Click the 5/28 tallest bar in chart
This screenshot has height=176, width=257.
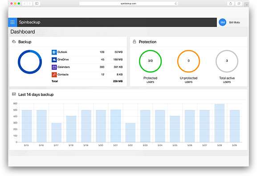(x=220, y=123)
